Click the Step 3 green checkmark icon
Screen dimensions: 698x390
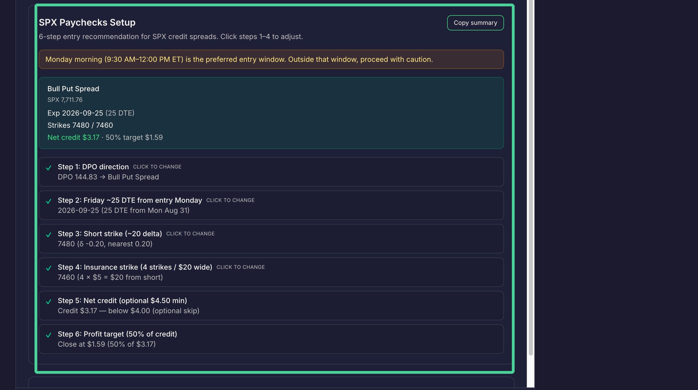[48, 235]
